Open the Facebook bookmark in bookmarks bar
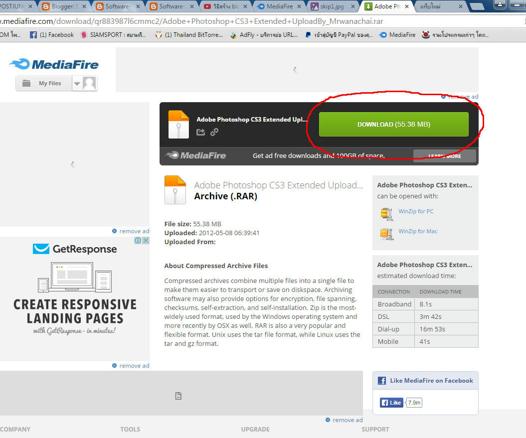526x438 pixels. tap(51, 35)
